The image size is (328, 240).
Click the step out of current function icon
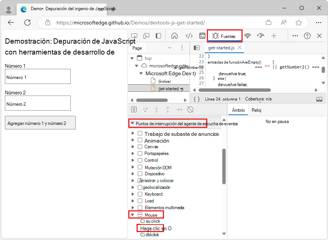[168, 110]
